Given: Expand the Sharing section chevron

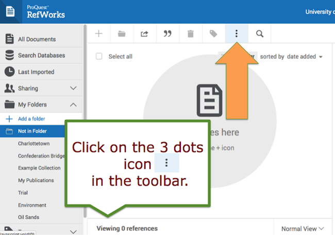Looking at the screenshot, I should tap(73, 89).
